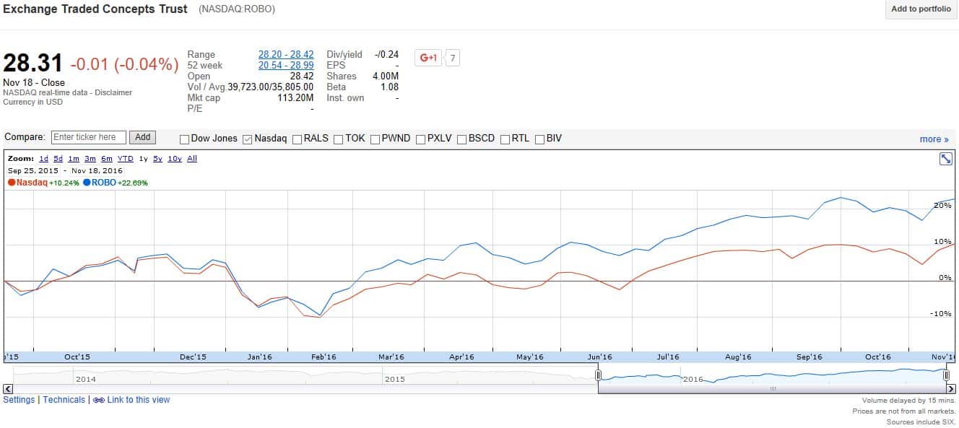This screenshot has width=959, height=428.
Task: Click the Nasdaq +10.24% legend label
Action: click(42, 183)
